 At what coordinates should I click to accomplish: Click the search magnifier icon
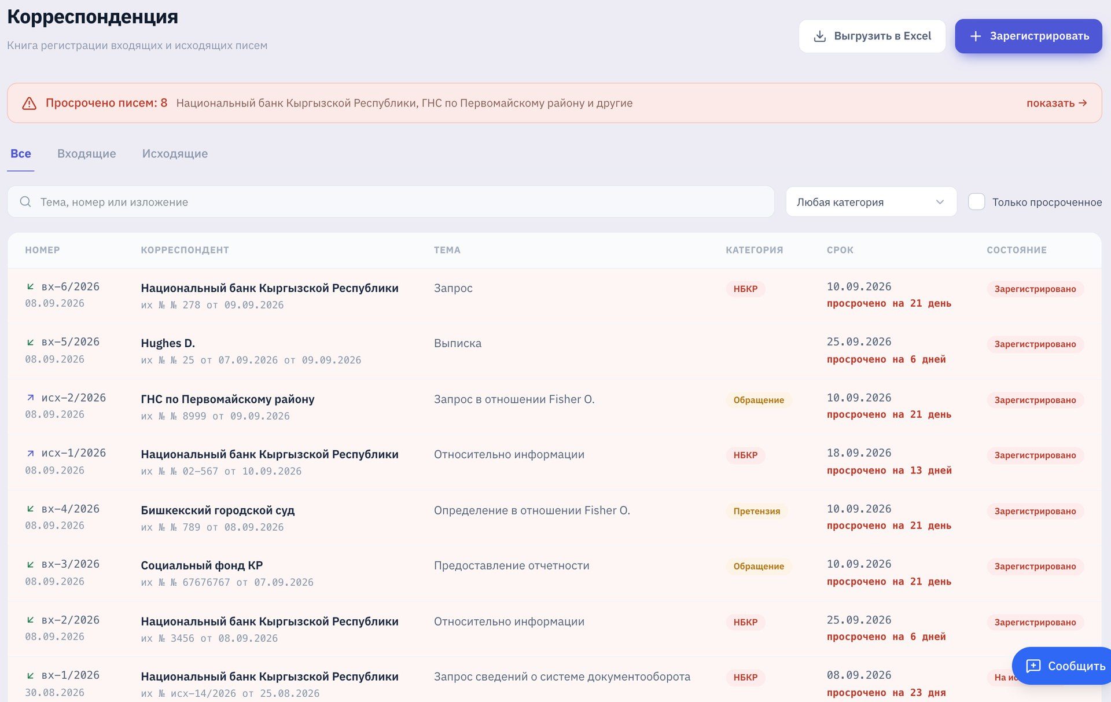25,201
